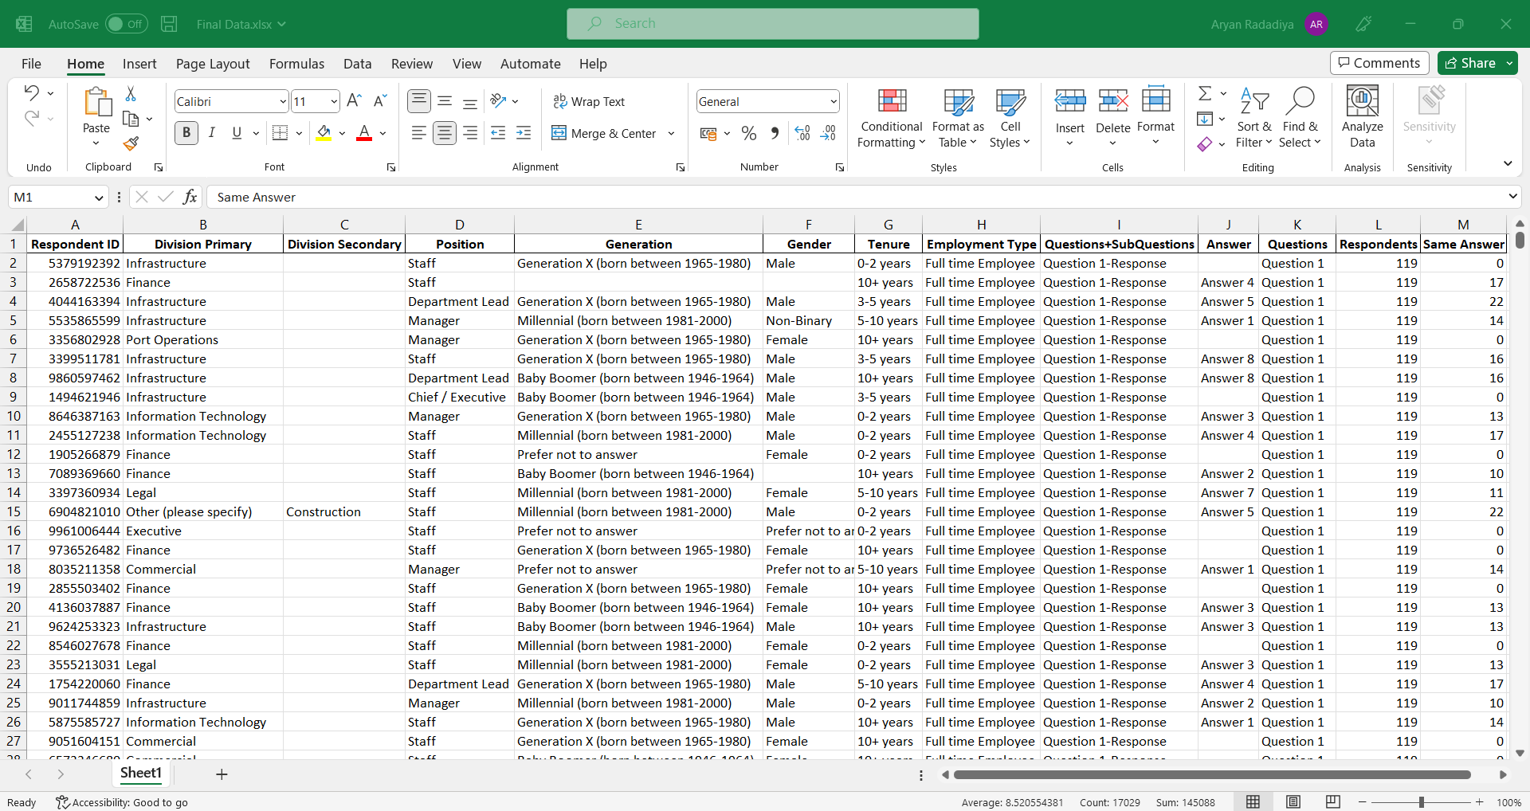Apply the yellow Fill Color swatch

pos(324,133)
